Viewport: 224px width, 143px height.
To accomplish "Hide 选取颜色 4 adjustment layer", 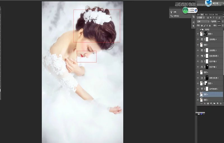I will click(x=198, y=39).
